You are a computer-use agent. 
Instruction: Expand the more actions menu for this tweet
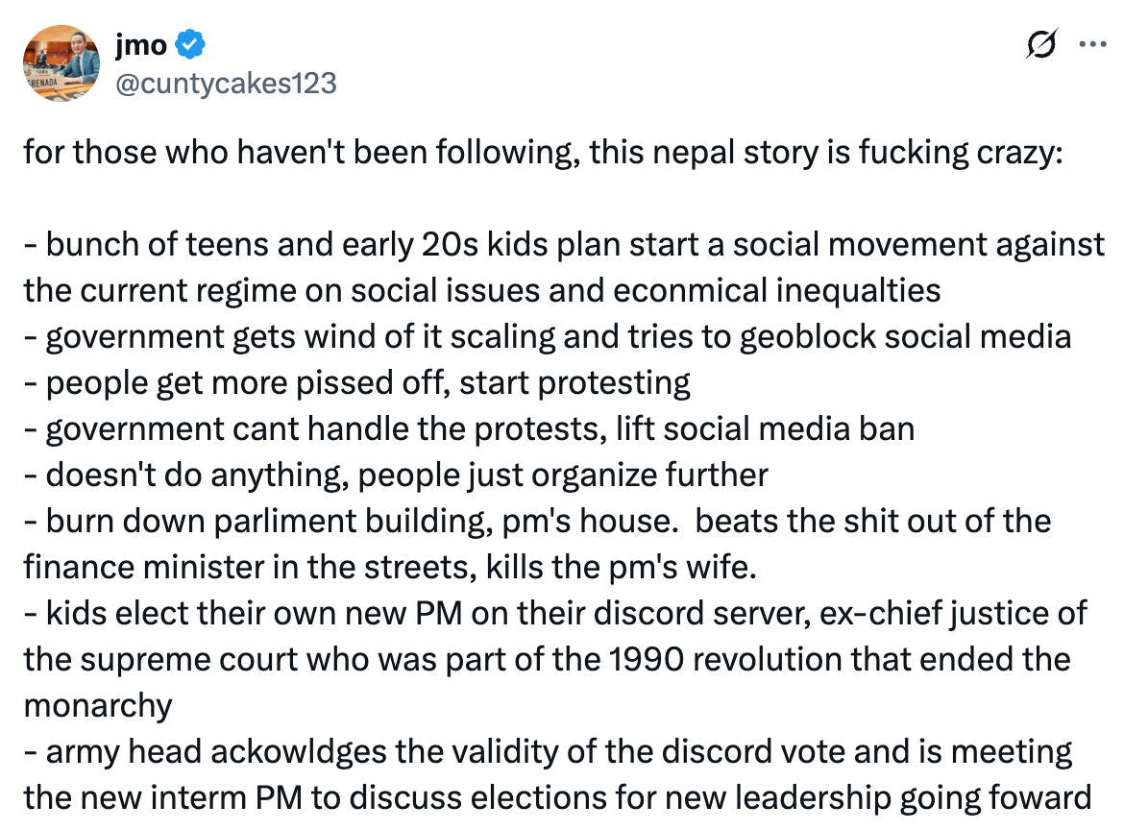[x=1092, y=43]
